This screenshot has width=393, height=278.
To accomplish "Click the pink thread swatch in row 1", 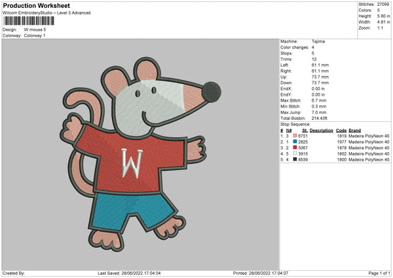I will coord(295,136).
